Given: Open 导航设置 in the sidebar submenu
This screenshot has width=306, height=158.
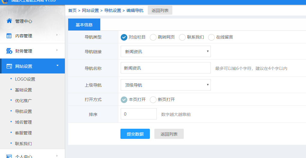Looking at the screenshot, I should click(23, 111).
